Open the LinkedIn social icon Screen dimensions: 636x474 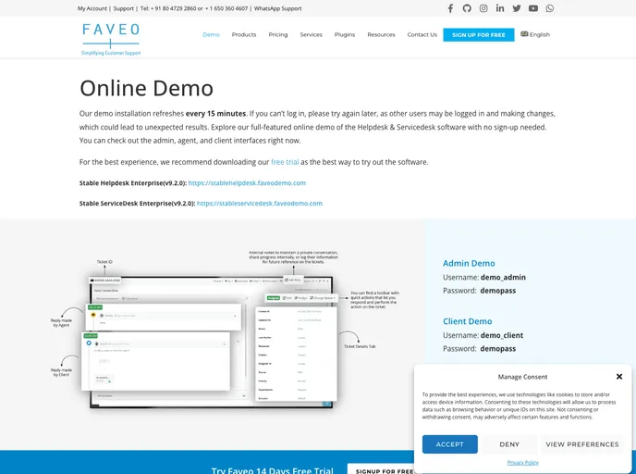pos(500,8)
